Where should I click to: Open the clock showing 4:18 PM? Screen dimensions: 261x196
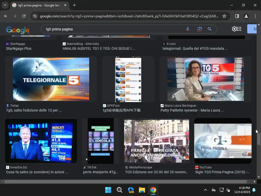coord(242,190)
